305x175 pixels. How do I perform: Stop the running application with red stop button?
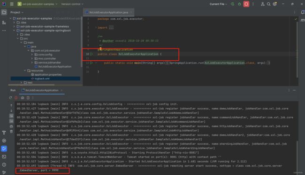click(246, 4)
